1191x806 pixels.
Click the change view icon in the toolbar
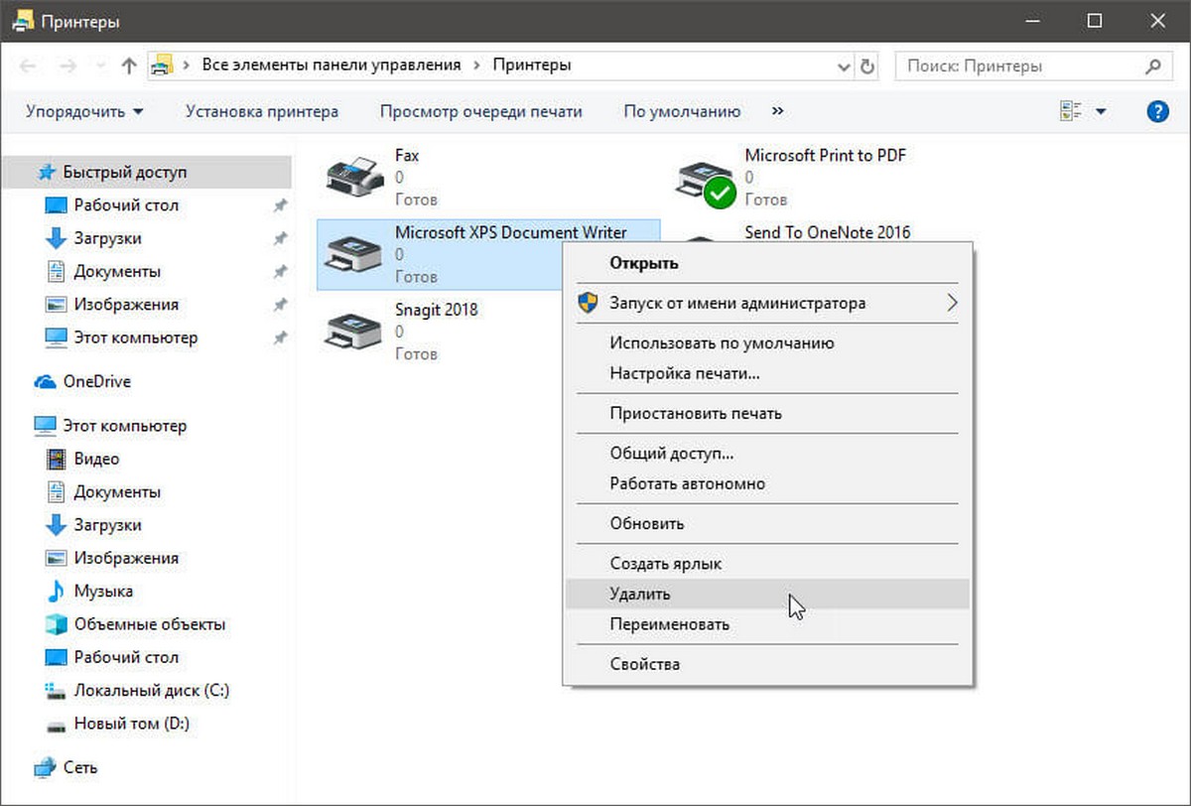1070,111
